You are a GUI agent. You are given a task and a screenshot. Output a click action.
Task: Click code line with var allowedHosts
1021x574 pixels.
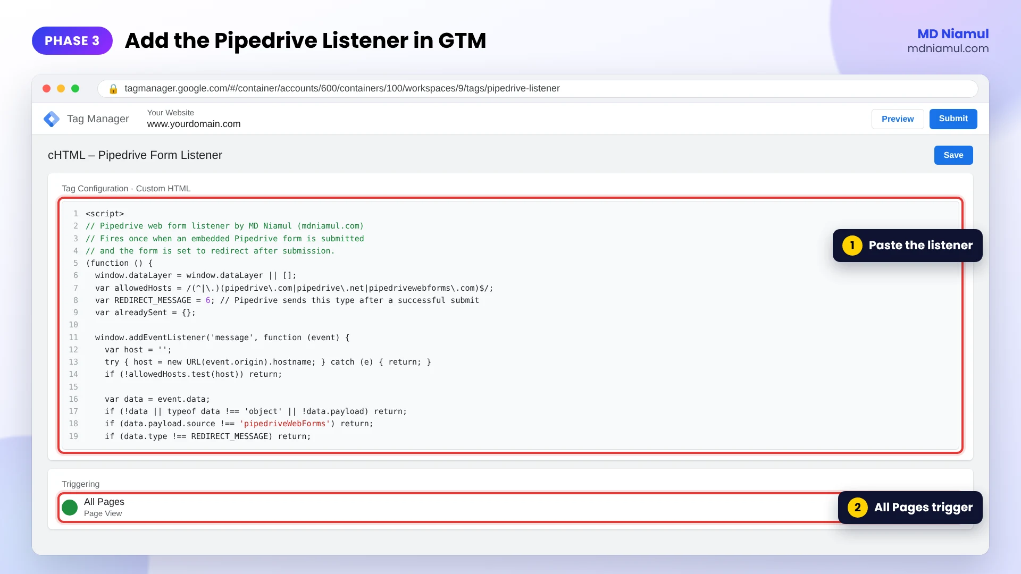(294, 288)
